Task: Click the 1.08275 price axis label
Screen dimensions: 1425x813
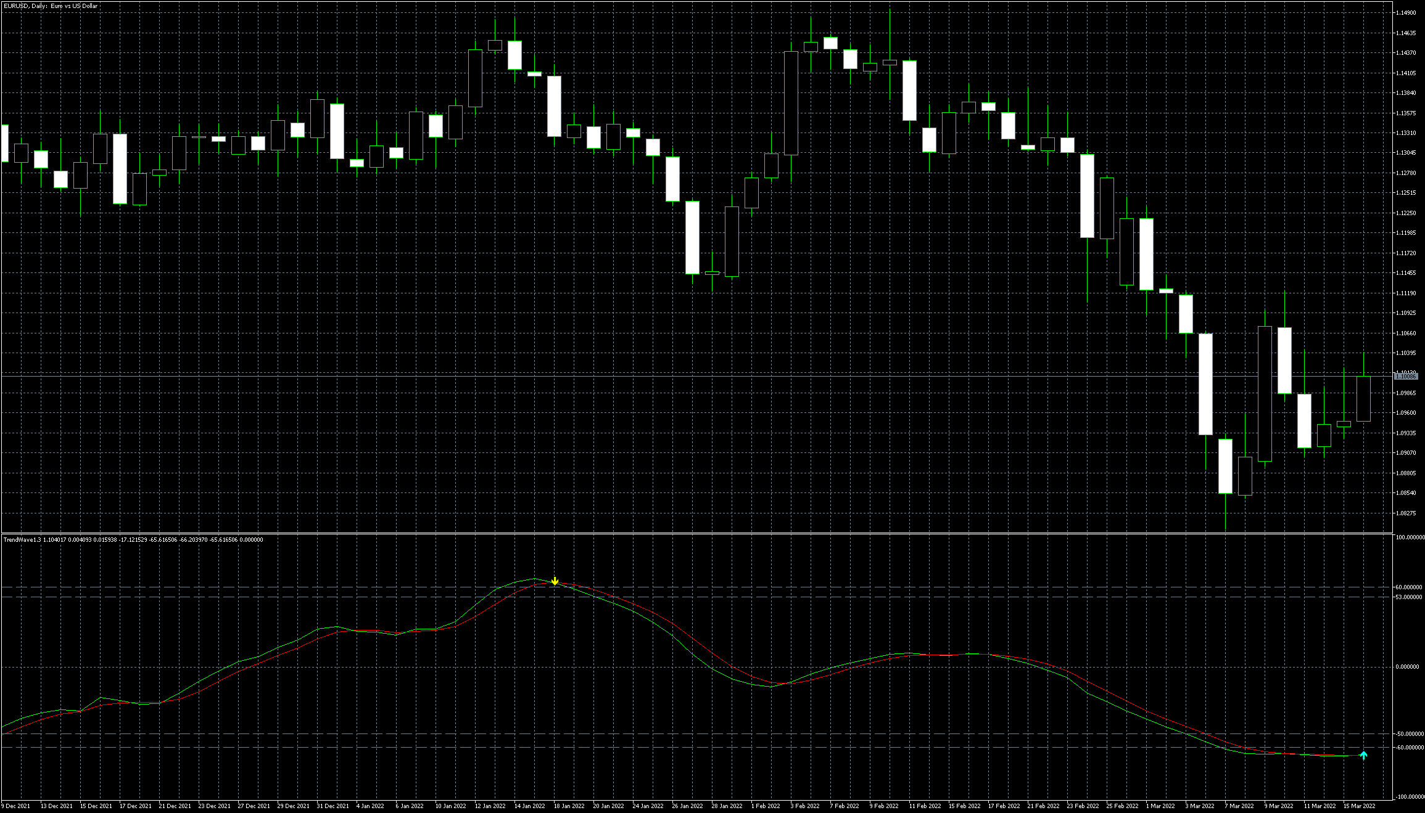Action: coord(1406,513)
